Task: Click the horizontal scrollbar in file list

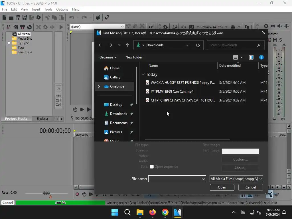Action: 187,139
